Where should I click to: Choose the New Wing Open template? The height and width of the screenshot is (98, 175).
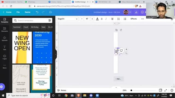click(x=22, y=48)
